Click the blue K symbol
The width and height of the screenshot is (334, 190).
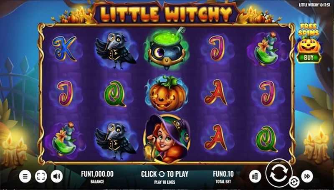click(64, 49)
